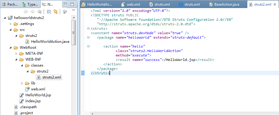Expand the META-INF folder

(x=16, y=53)
